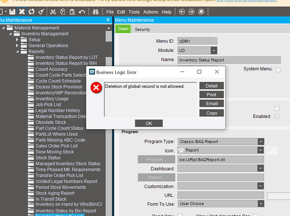Click the Refresh toolbar icon
The height and width of the screenshot is (216, 290).
pos(31,12)
